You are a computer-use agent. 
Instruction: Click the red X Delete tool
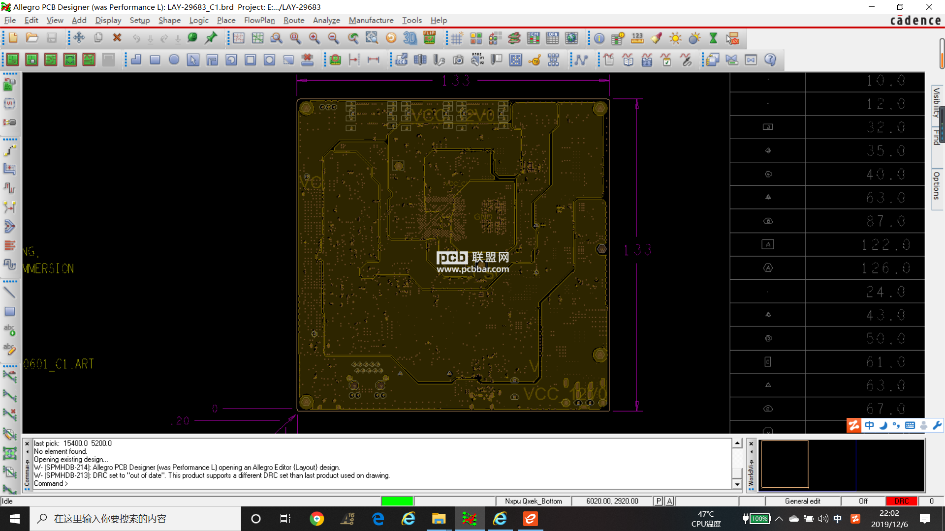[x=117, y=38]
